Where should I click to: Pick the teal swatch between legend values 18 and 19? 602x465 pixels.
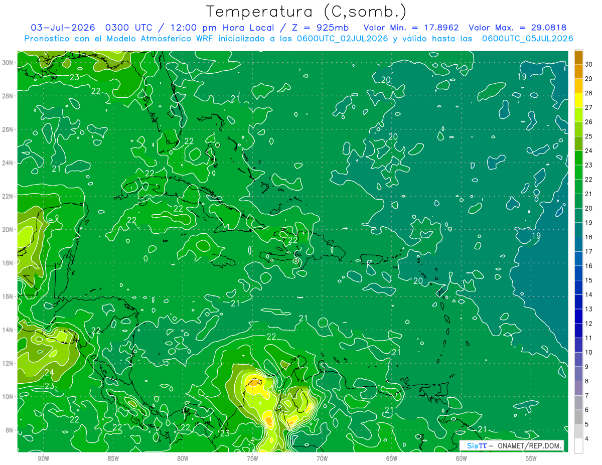click(578, 230)
